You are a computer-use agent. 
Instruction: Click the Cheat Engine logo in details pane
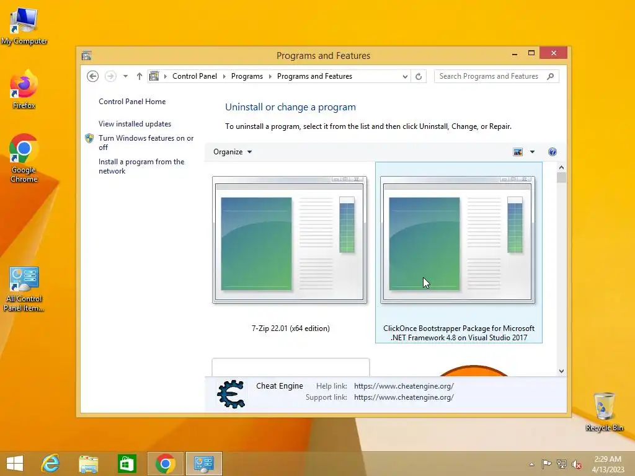coord(231,394)
